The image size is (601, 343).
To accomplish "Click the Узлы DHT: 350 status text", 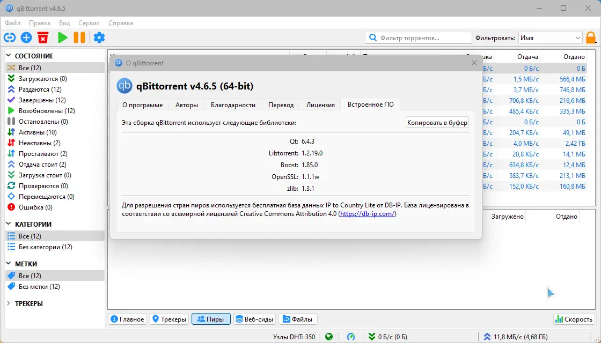I will pos(294,337).
